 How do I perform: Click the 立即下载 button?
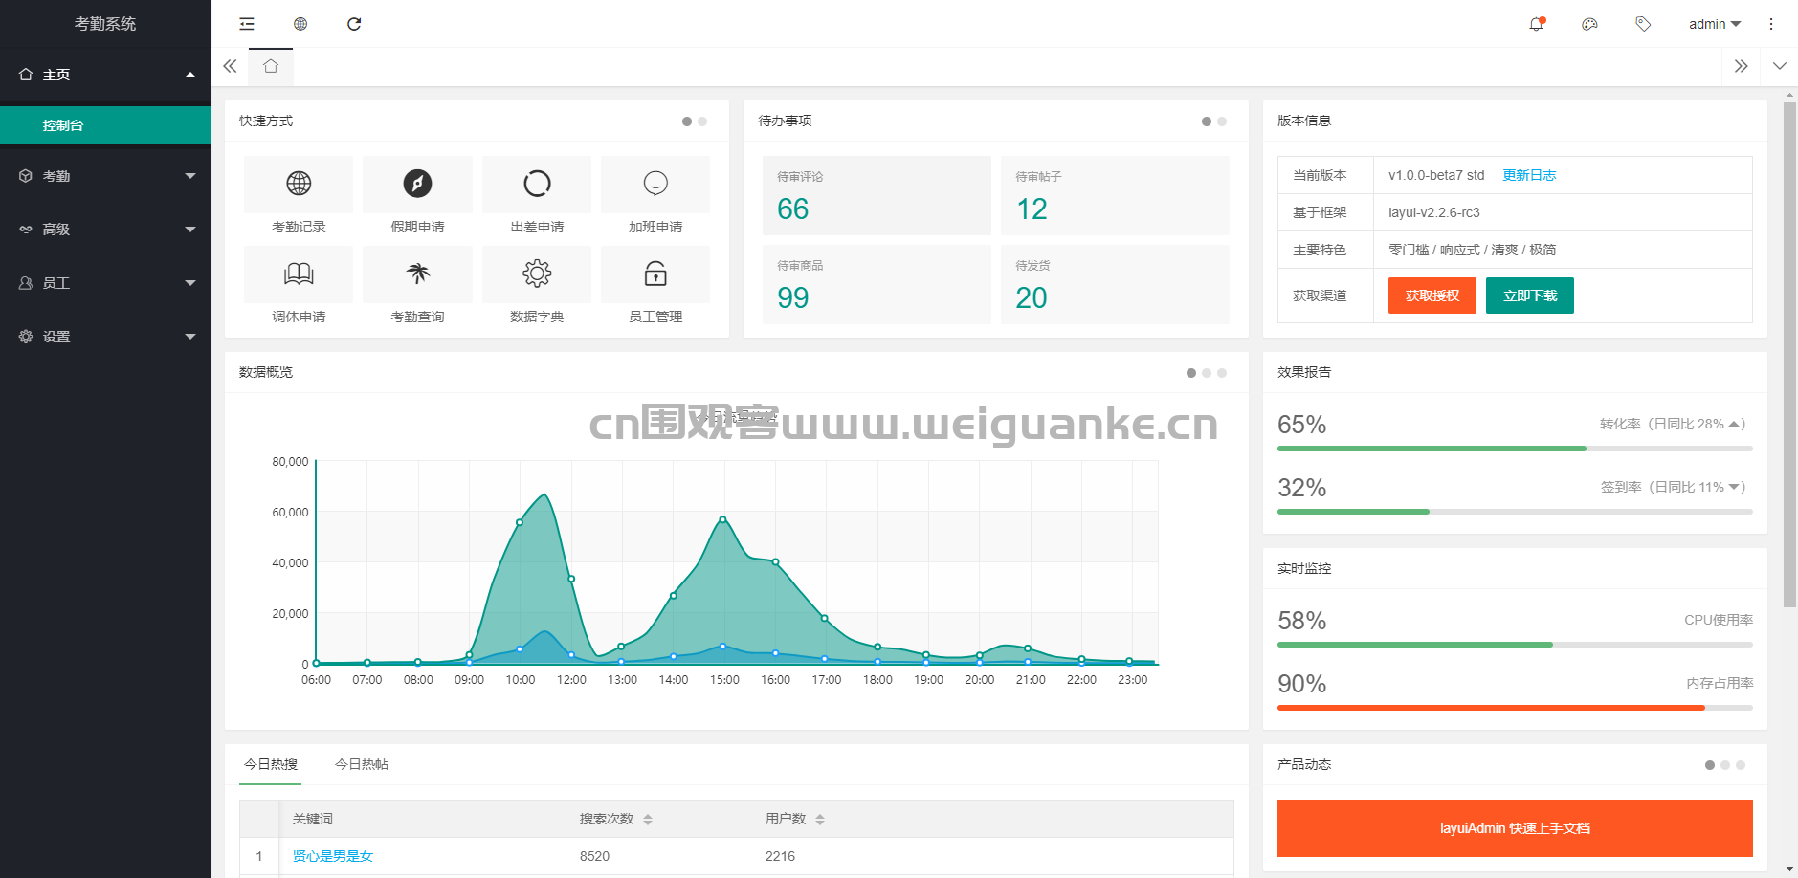pos(1530,296)
